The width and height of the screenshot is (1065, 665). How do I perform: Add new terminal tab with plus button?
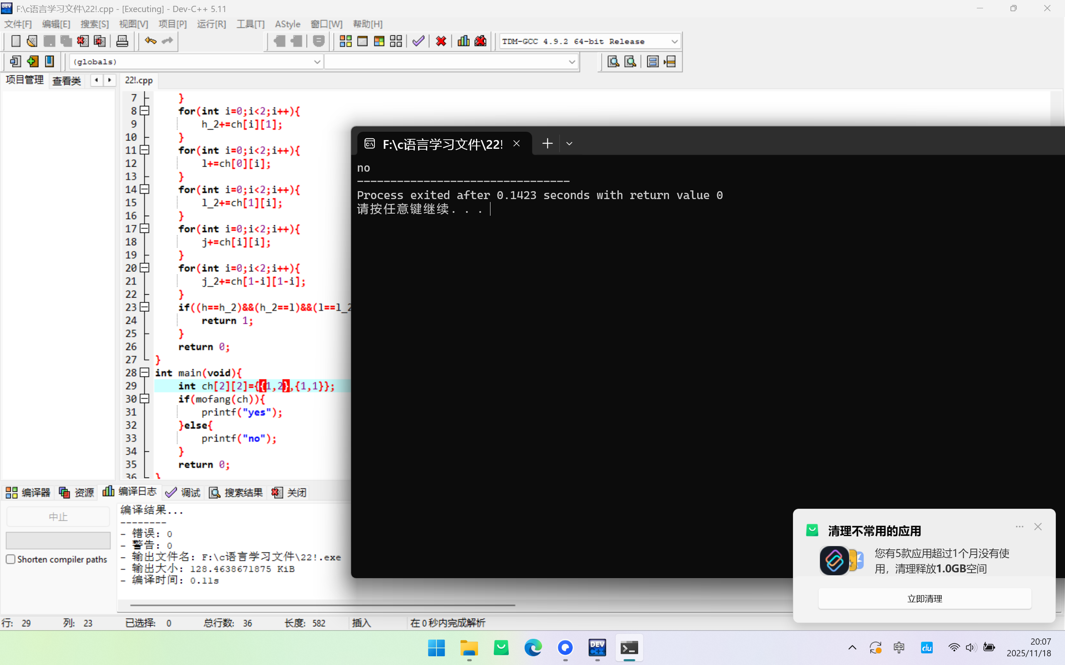pyautogui.click(x=547, y=144)
